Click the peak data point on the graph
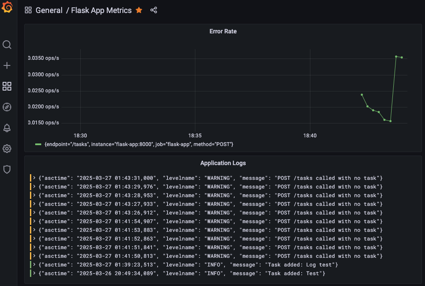Viewport: 425px width, 286px height. [x=396, y=57]
